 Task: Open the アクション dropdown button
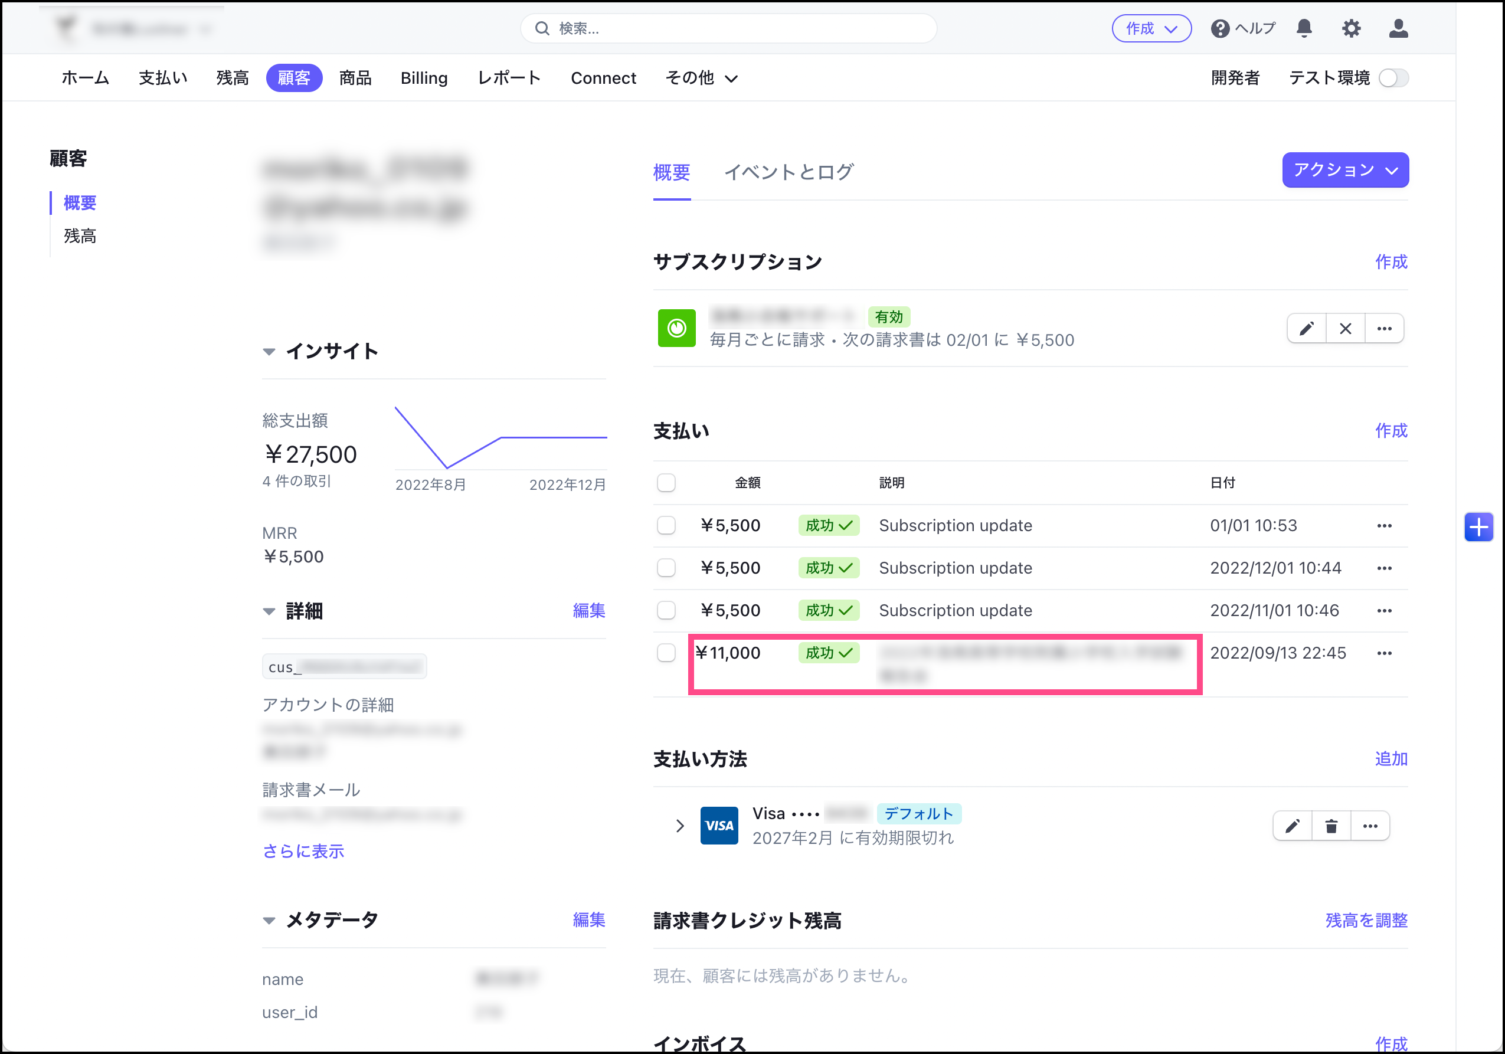1344,170
